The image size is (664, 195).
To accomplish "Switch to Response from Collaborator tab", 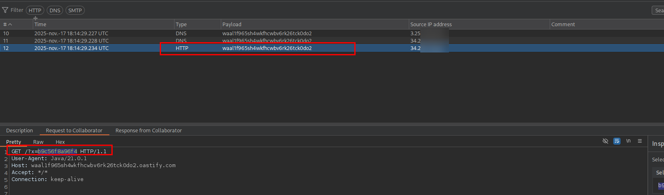I will (x=148, y=131).
